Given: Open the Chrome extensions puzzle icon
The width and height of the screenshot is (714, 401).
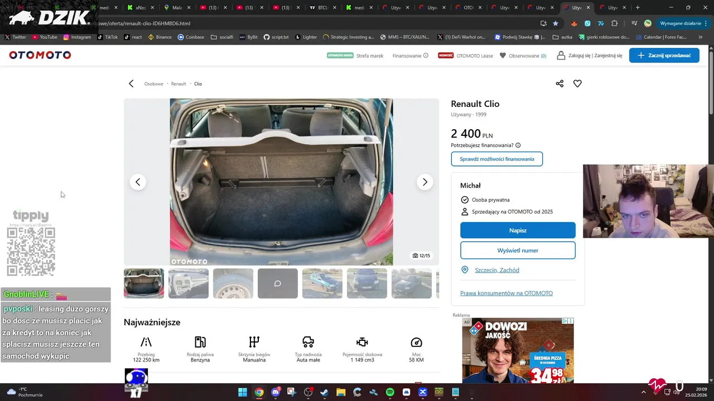Looking at the screenshot, I should click(x=615, y=23).
